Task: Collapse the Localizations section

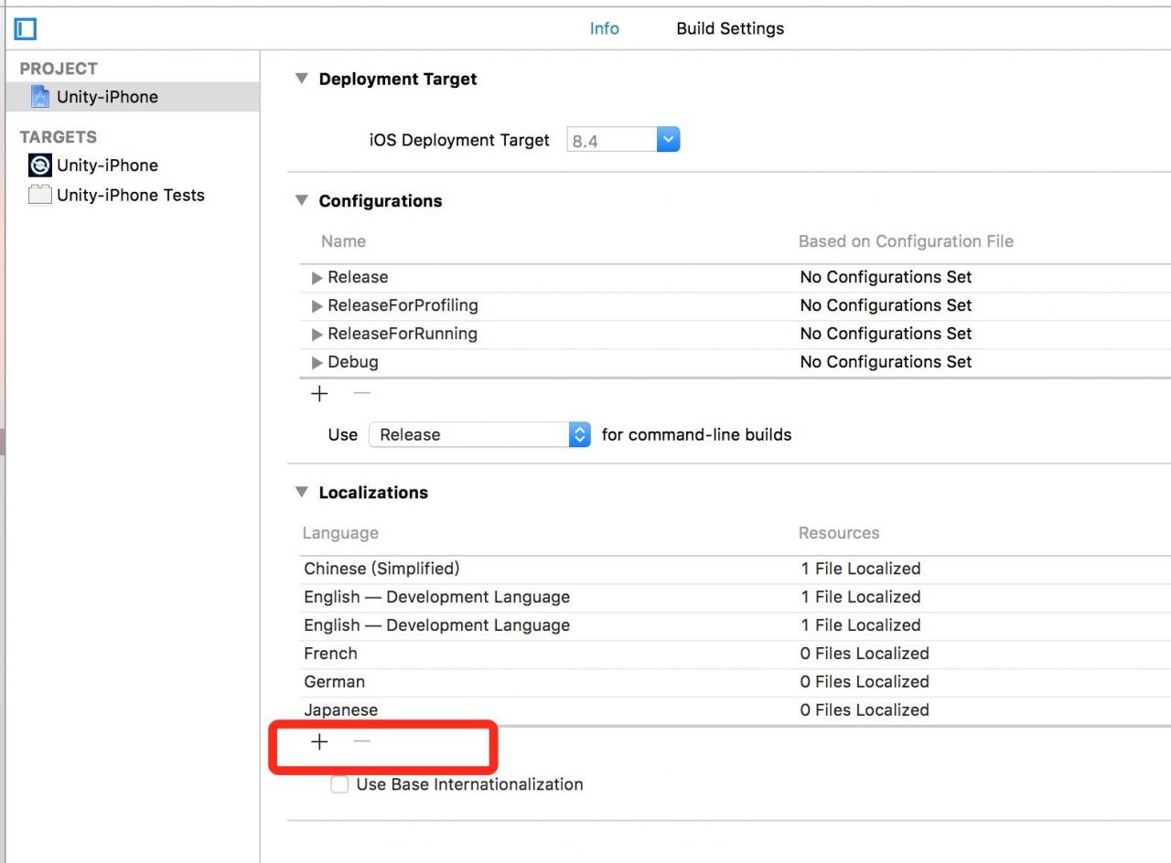Action: point(302,492)
